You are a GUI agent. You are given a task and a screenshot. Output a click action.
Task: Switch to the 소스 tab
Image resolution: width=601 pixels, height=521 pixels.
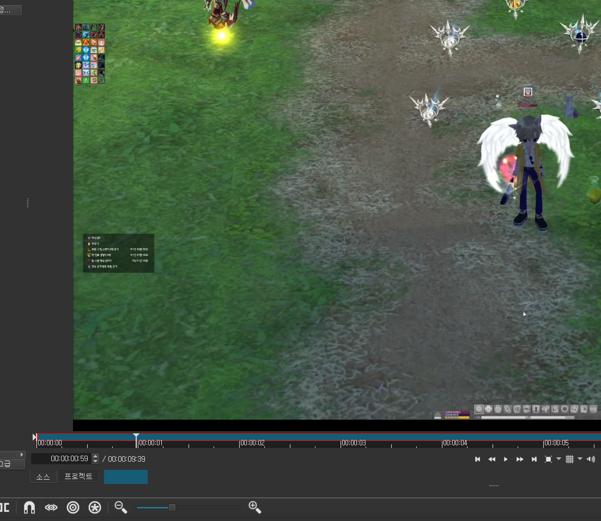click(x=43, y=476)
